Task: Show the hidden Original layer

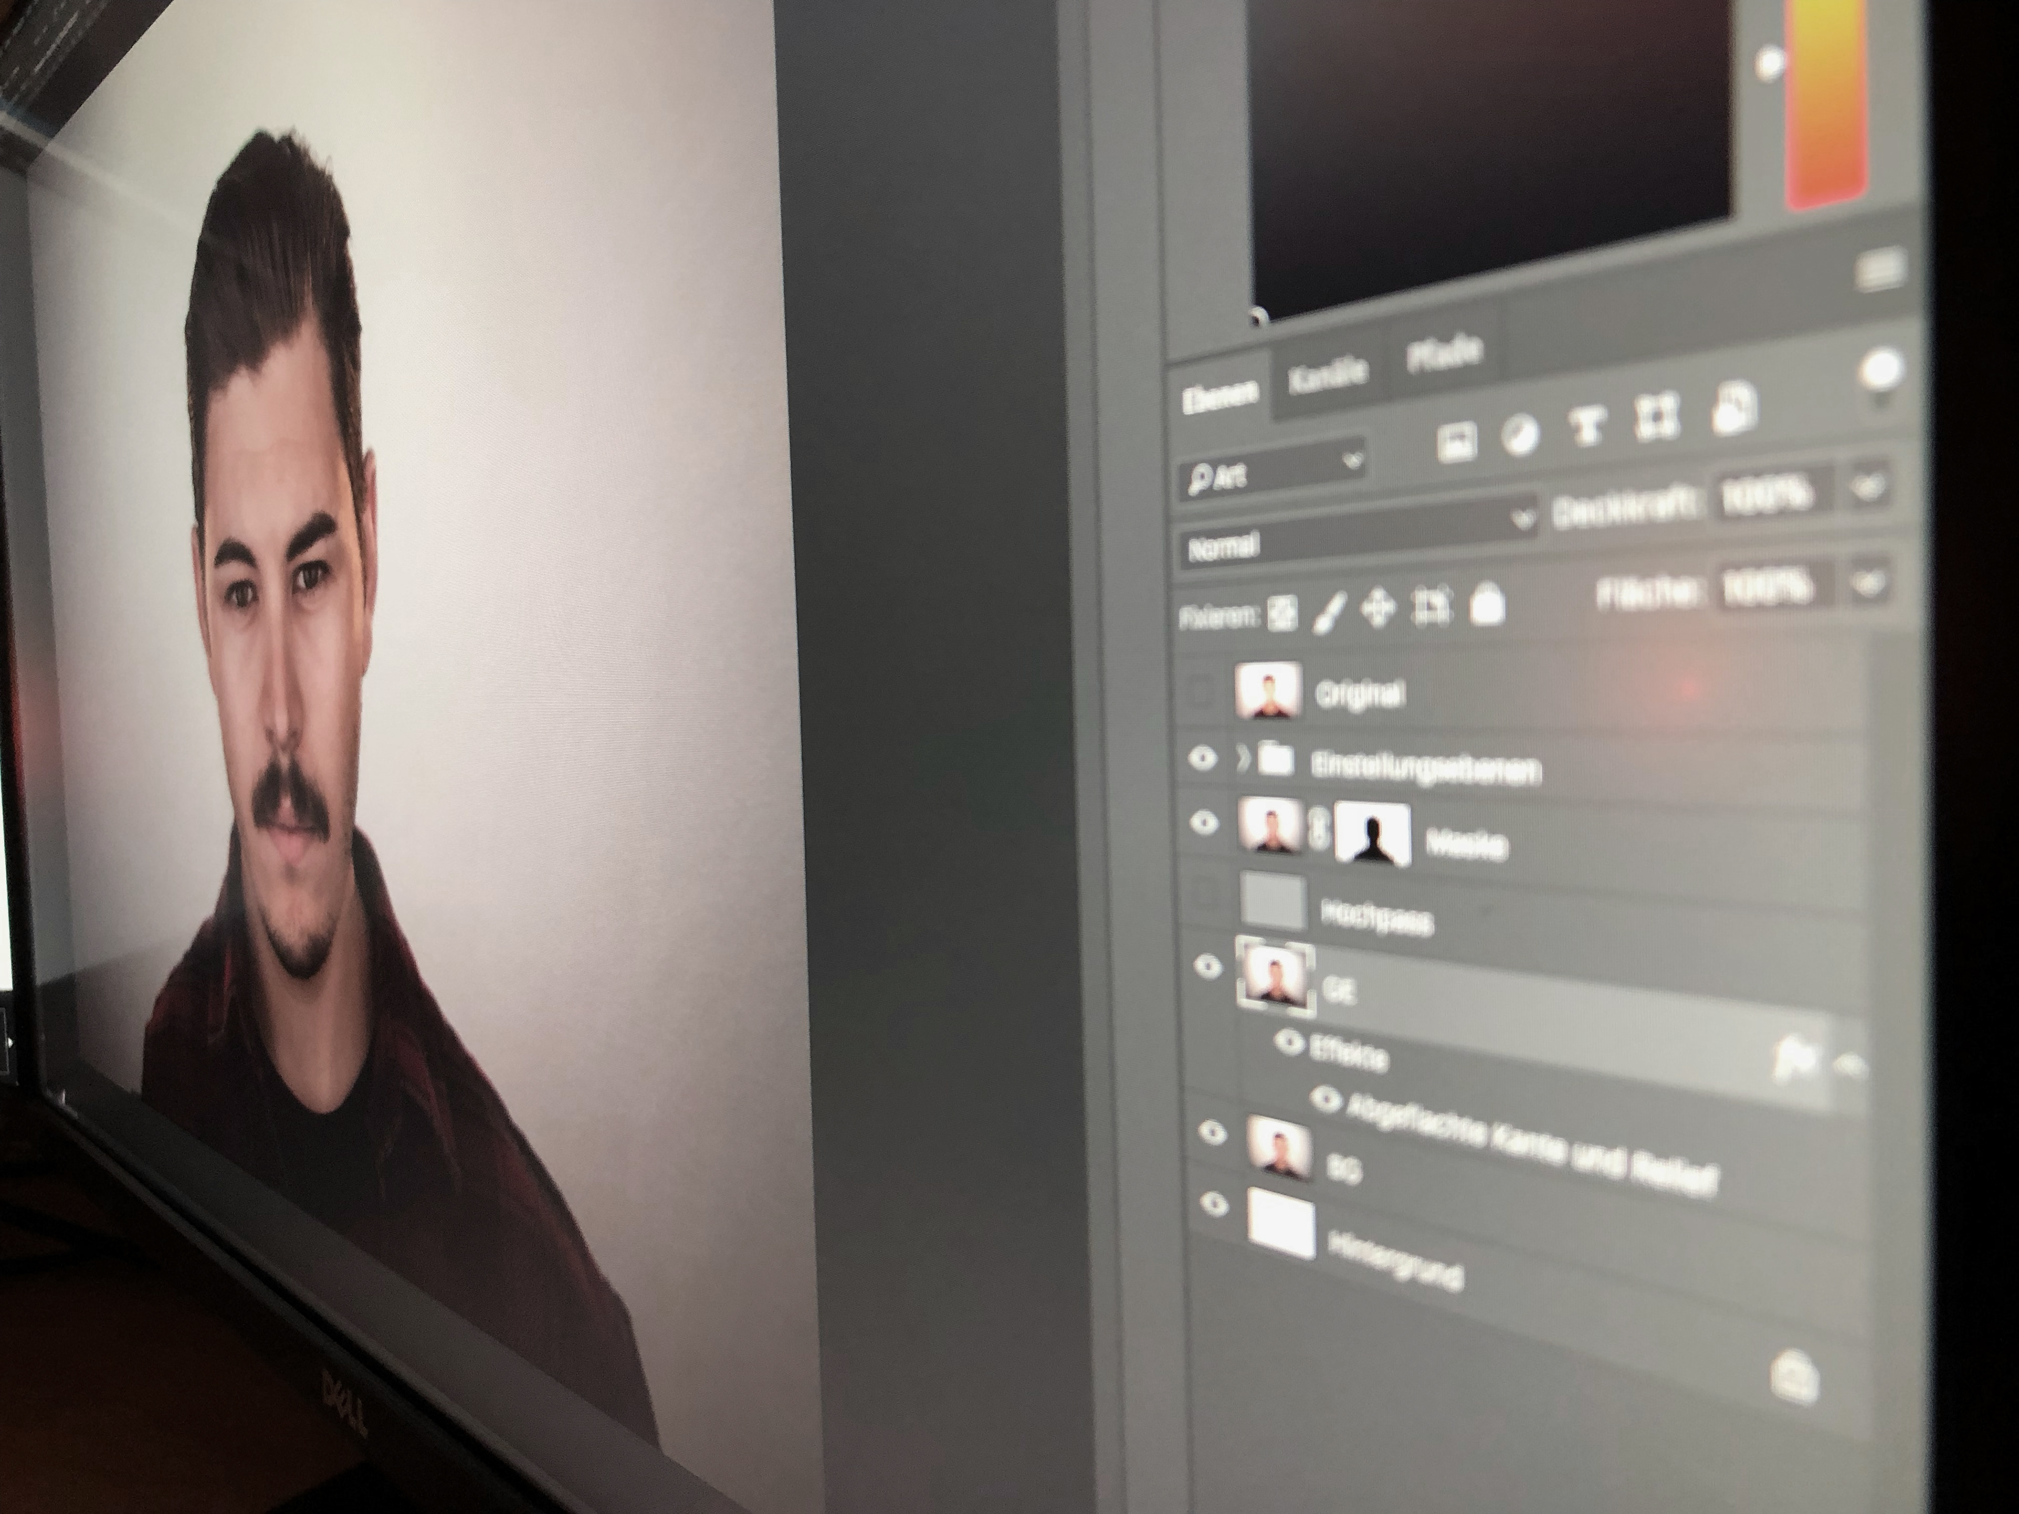Action: tap(1200, 692)
